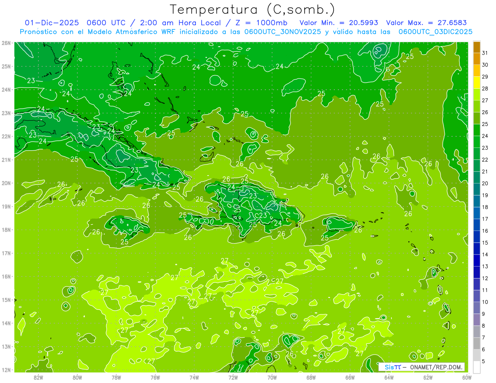496x383 pixels.
Task: Click the "24N" latitude label
Action: point(6,90)
